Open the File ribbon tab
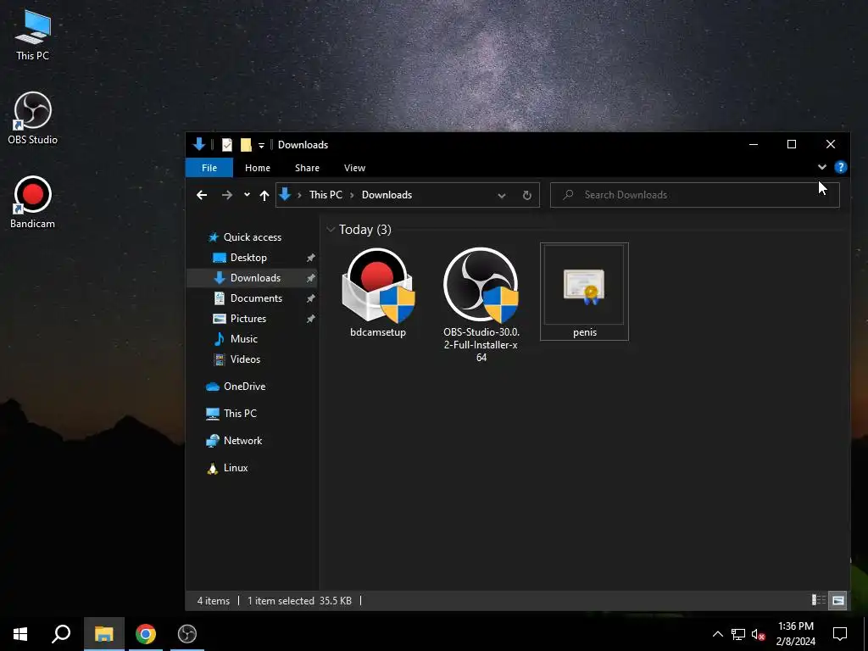Screen dimensions: 868x651 click(209, 168)
